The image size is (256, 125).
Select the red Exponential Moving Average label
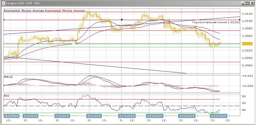tap(65, 11)
